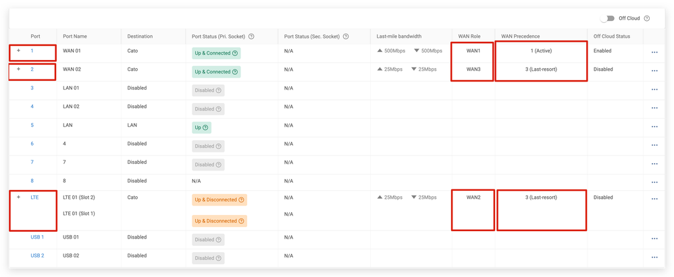Open the three-dot menu for LTE row
The image size is (674, 277).
[654, 199]
